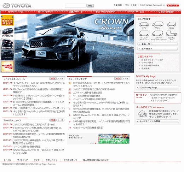The width and height of the screenshot is (184, 172).
Task: Open the インフォメーション menu
Action: 16,12
